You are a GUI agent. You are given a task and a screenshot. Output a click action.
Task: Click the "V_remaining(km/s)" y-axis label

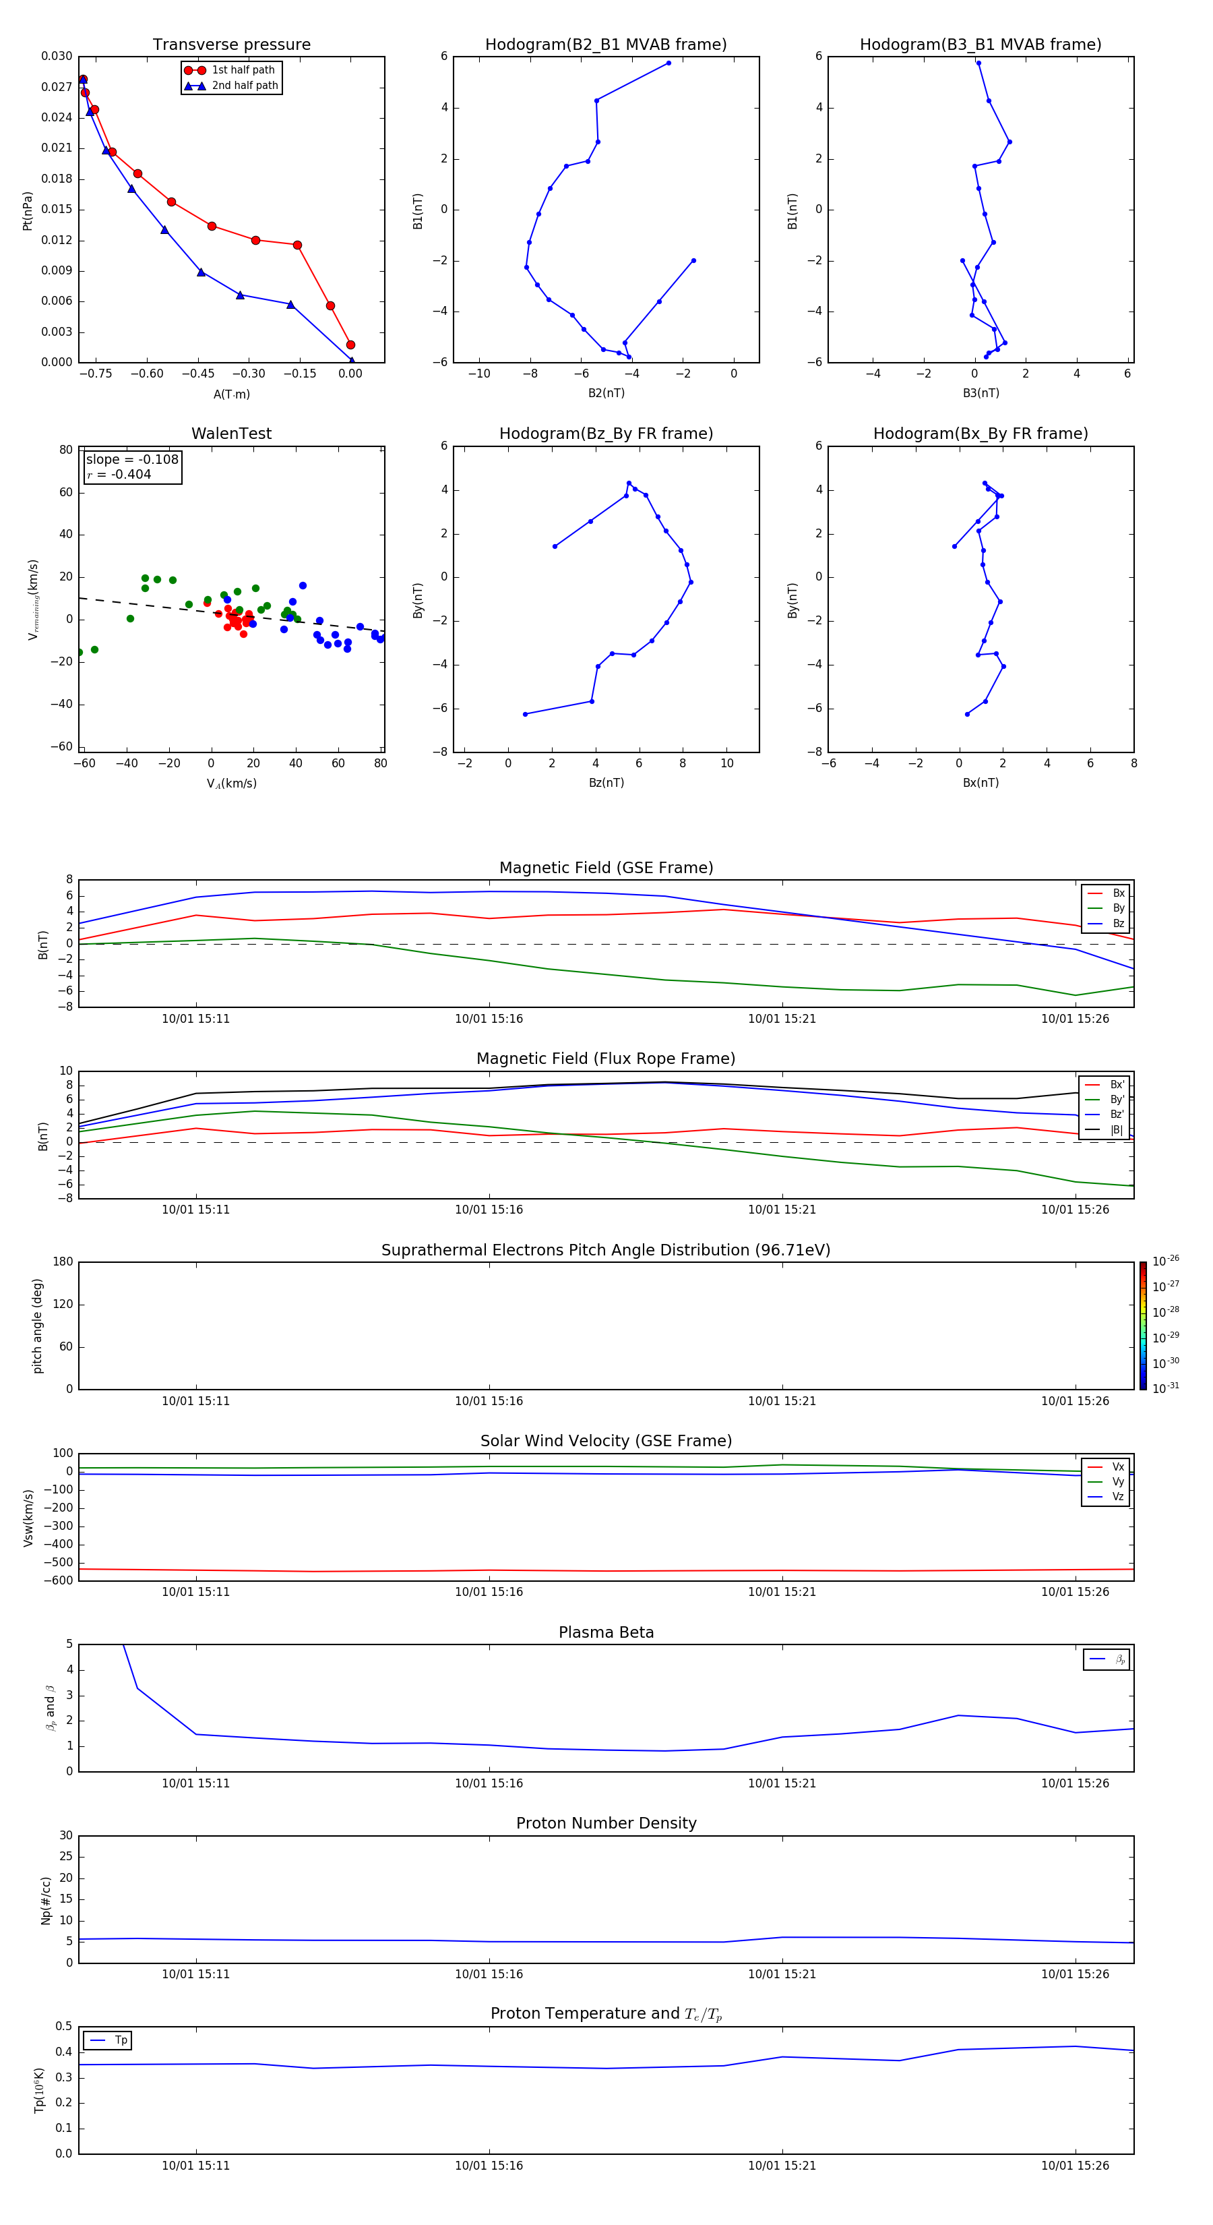[x=33, y=599]
